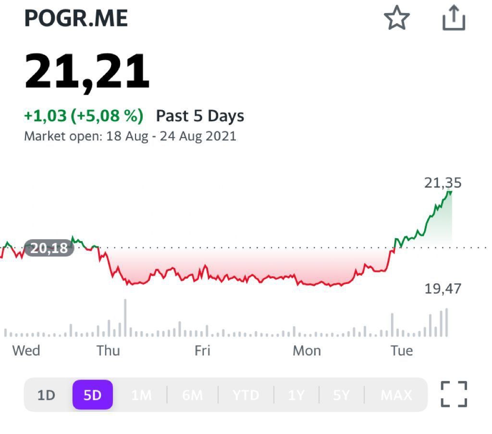This screenshot has height=434, width=492.
Task: Select the 5D time range
Action: (x=93, y=396)
